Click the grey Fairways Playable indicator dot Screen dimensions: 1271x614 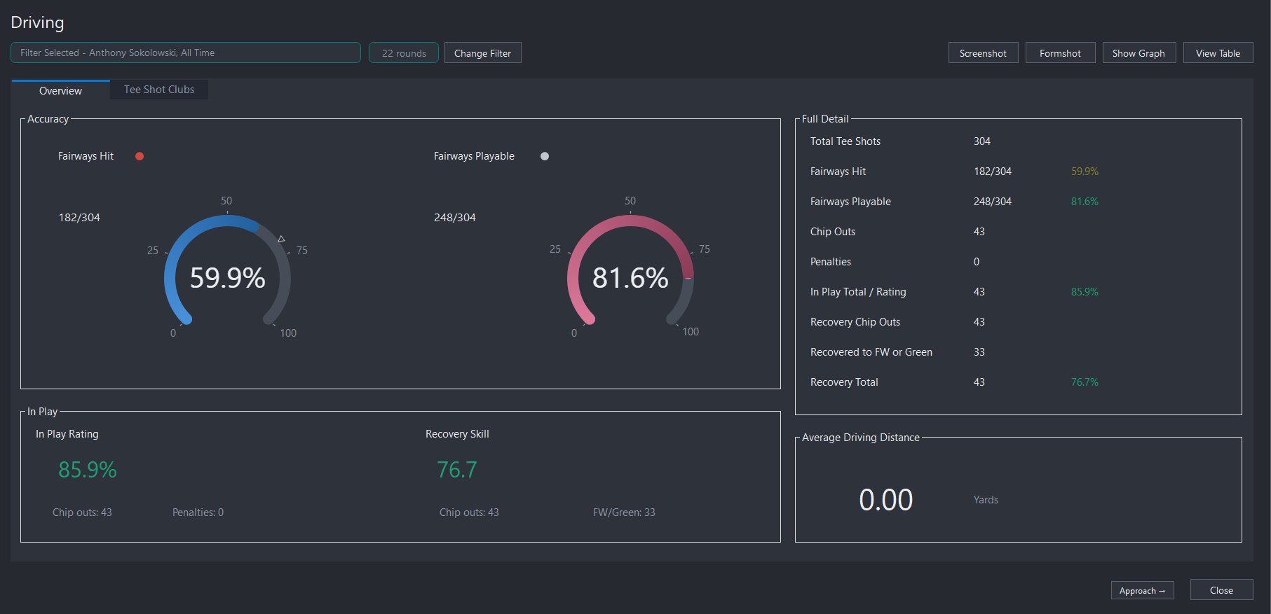(x=545, y=156)
